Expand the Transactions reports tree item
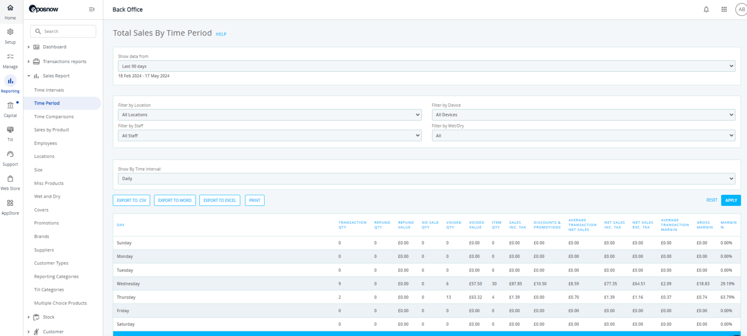The image size is (747, 336). point(64,62)
